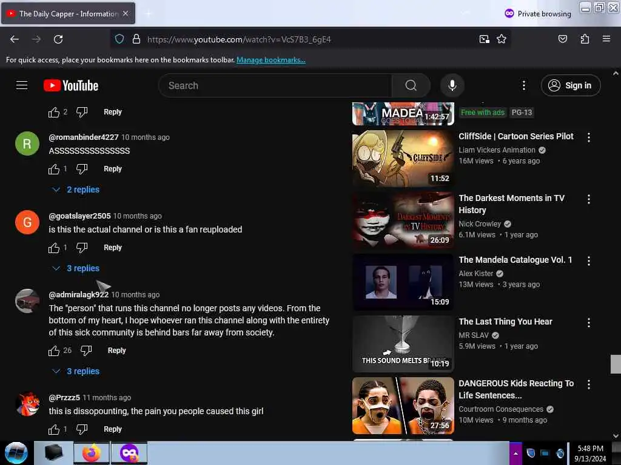Reply to @admiralagk922's comment
621x465 pixels.
pyautogui.click(x=116, y=351)
